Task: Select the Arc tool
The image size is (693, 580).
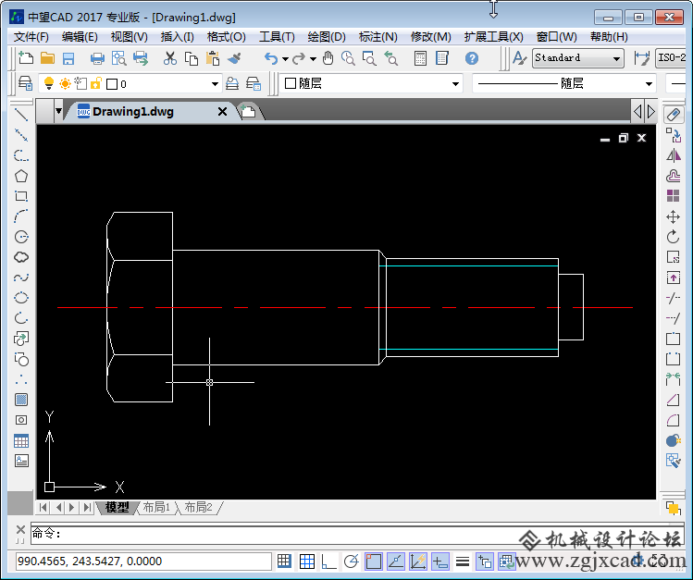Action: point(21,216)
